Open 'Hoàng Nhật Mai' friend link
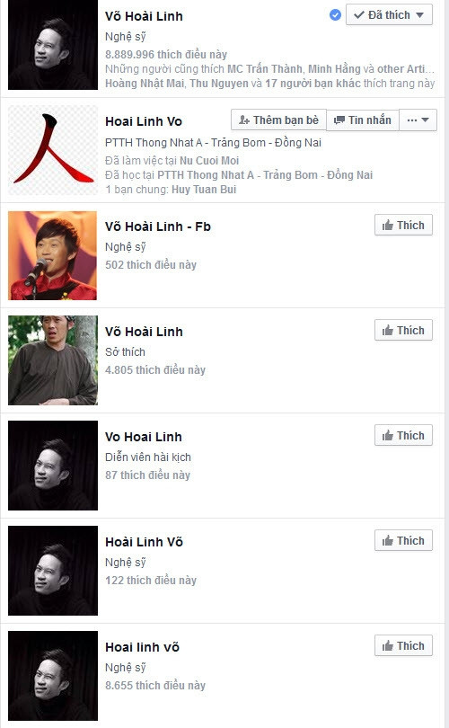Screen dimensions: 449x728 [x=145, y=84]
